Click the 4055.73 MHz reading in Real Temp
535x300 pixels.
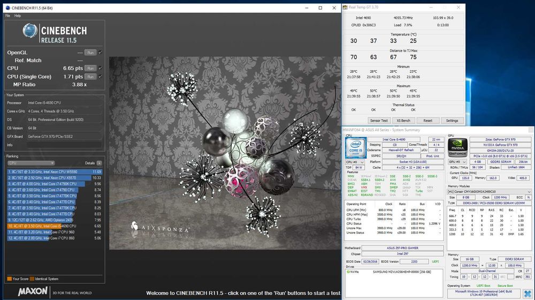pyautogui.click(x=403, y=18)
